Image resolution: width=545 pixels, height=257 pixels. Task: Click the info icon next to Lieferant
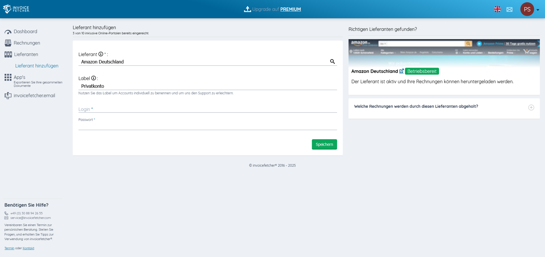point(101,54)
